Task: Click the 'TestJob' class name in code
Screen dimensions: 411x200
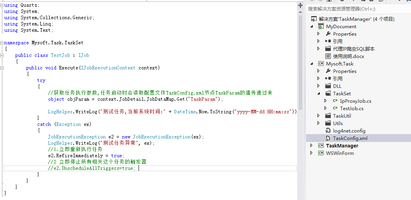Action: [x=60, y=55]
